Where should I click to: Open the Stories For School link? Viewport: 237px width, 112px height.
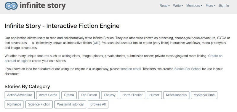(x=188, y=69)
